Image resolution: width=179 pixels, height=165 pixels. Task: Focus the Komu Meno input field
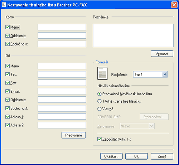62,27
